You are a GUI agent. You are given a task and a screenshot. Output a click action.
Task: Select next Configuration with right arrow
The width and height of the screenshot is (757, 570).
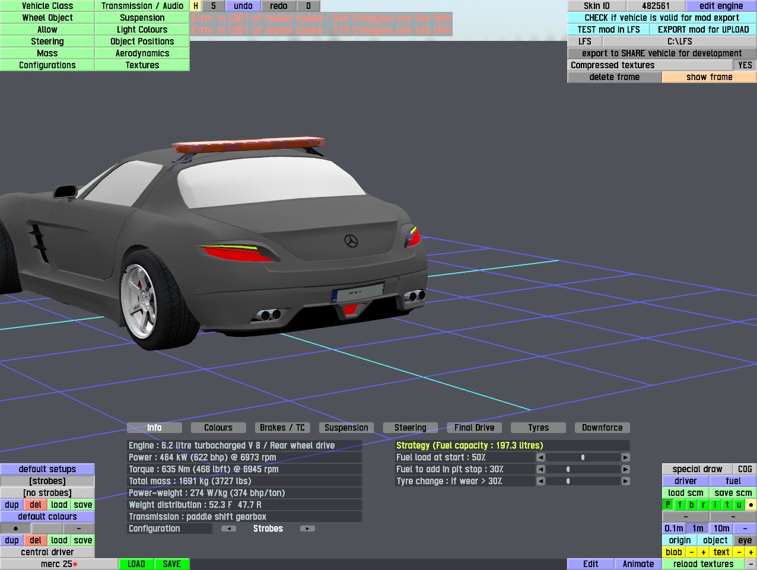(x=307, y=528)
